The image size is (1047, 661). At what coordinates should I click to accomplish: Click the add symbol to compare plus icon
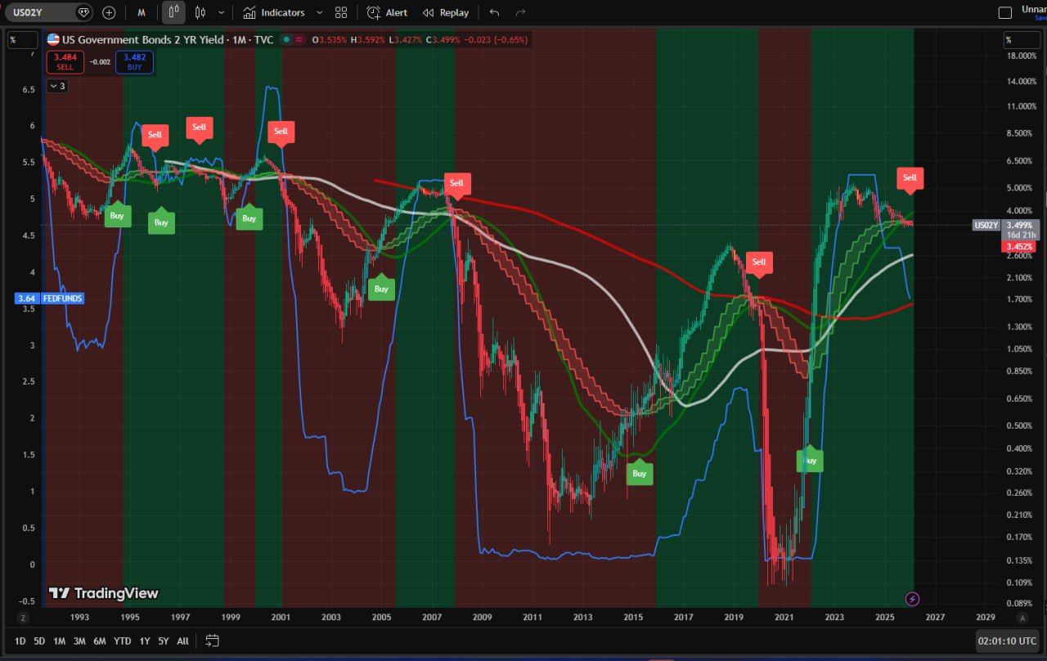[109, 12]
